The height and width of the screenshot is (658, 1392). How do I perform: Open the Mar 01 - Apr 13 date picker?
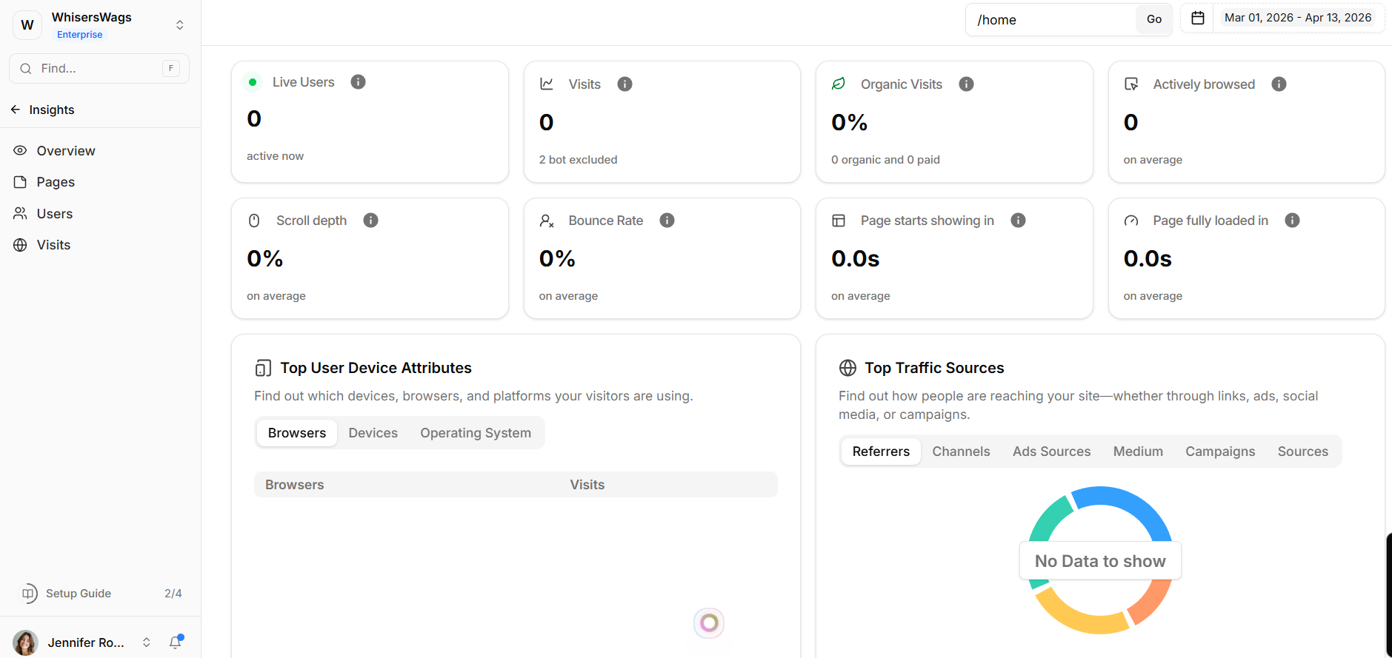click(x=1297, y=18)
